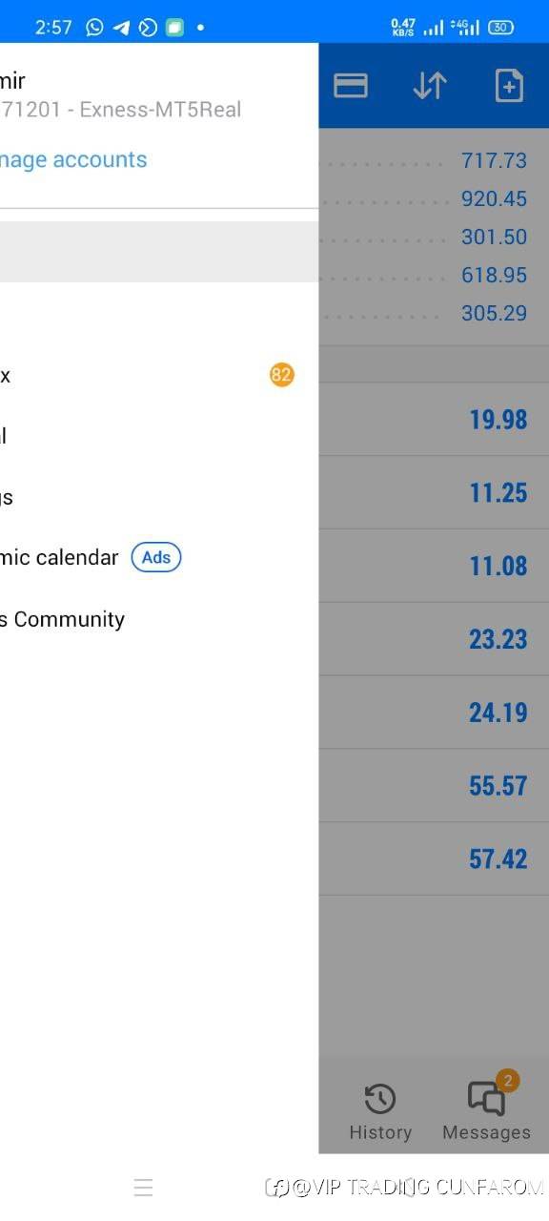Open the Messages chat icon
The image size is (549, 1221).
[487, 1099]
